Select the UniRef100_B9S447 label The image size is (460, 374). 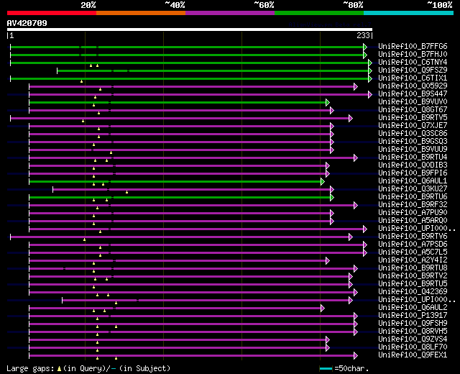(x=413, y=94)
